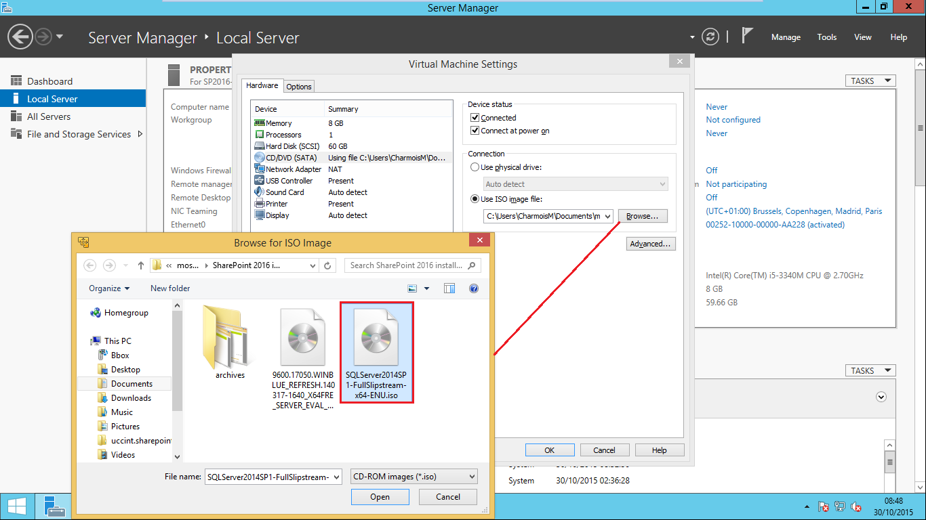The width and height of the screenshot is (926, 520).
Task: Select the CD/DVD (SATA) device
Action: click(x=351, y=158)
